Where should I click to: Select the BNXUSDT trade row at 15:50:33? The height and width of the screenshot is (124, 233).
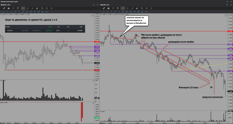coord(45,31)
